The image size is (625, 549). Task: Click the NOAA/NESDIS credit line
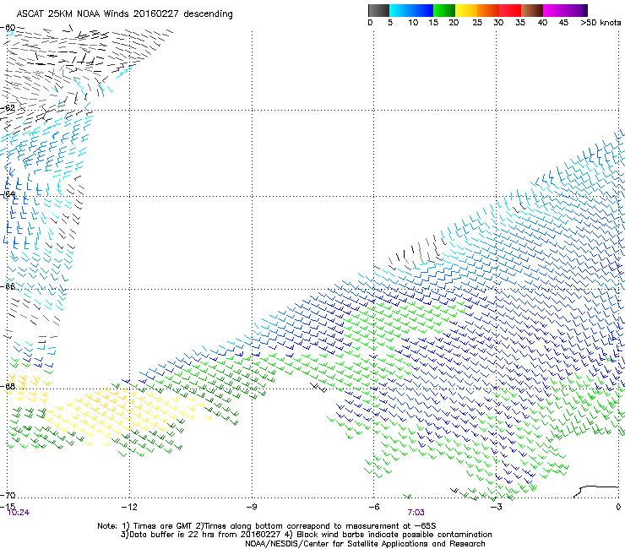[x=365, y=543]
